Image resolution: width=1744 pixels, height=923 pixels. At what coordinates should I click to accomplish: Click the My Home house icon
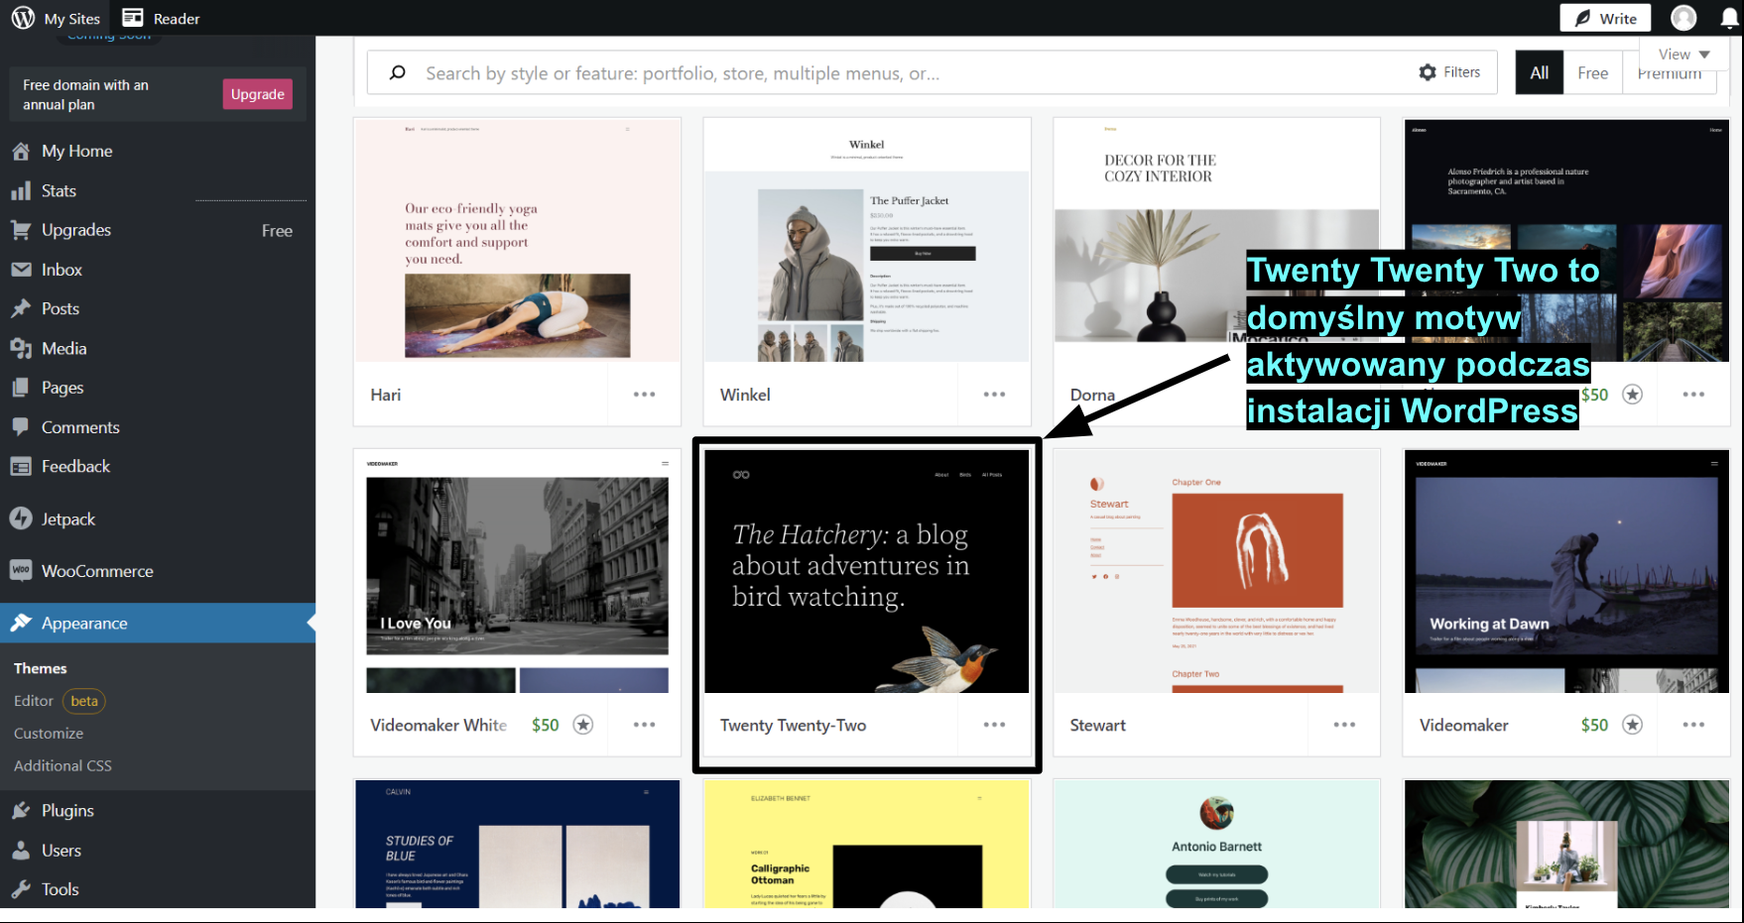point(21,151)
